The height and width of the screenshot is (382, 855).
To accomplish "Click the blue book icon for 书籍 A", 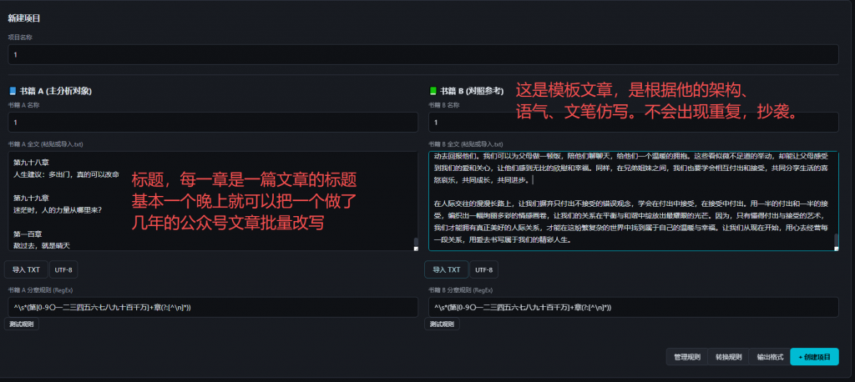I will (13, 90).
